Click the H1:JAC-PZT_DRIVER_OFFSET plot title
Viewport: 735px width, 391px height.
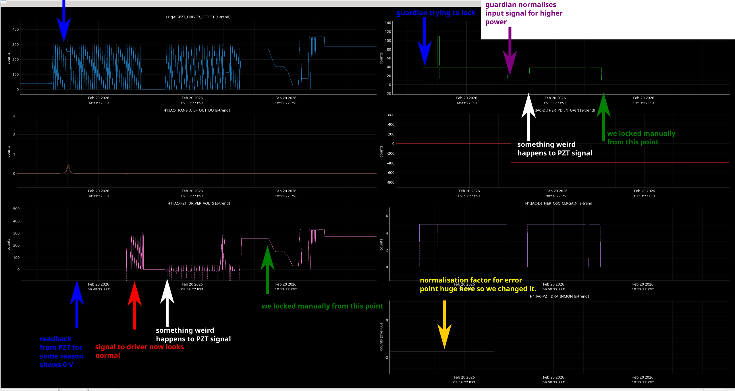coord(198,17)
